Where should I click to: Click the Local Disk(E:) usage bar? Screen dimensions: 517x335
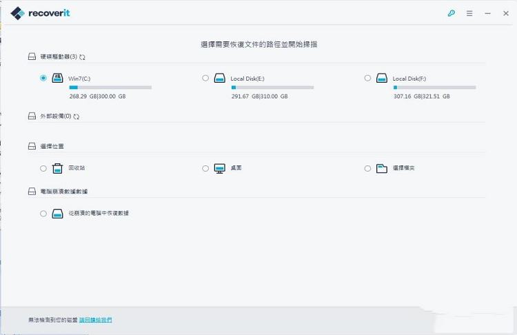[x=273, y=88]
